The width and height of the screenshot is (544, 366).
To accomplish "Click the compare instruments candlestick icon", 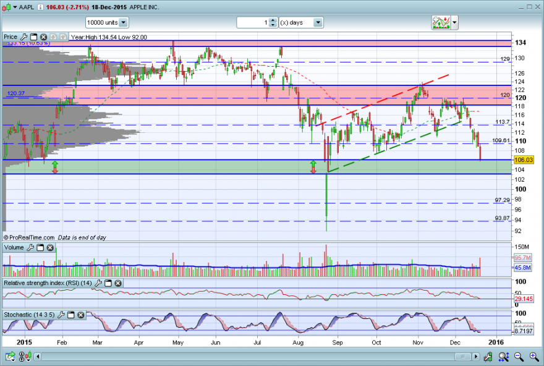I will (x=25, y=356).
